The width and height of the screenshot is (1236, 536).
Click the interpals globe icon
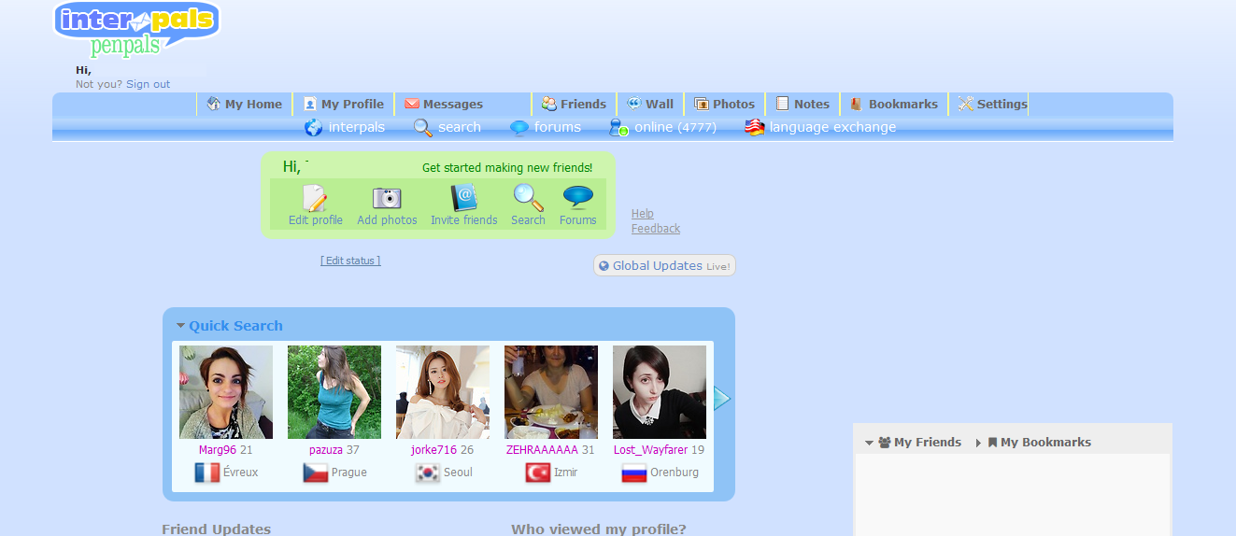[314, 128]
